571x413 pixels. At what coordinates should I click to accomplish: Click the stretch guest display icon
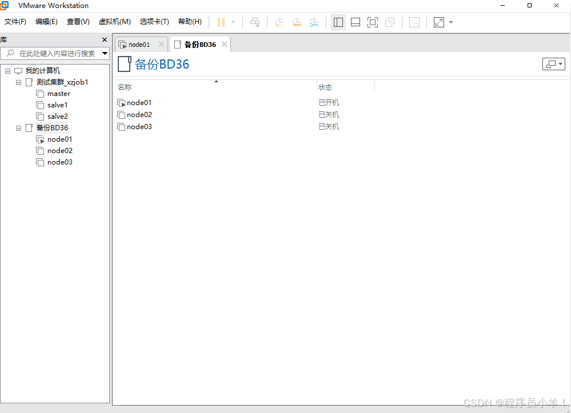pos(439,22)
